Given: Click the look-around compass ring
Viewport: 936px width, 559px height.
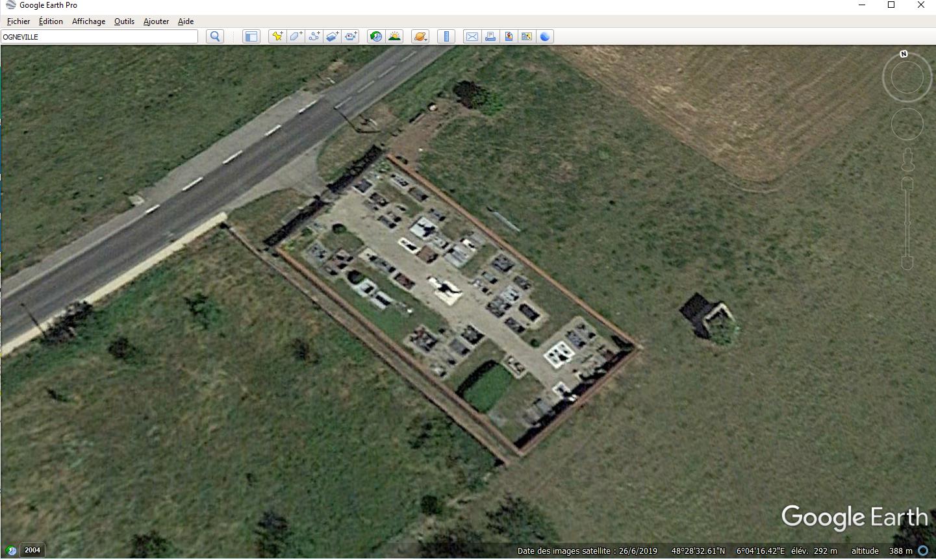Looking at the screenshot, I should [x=907, y=79].
